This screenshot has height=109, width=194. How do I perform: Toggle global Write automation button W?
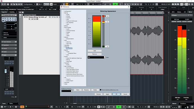coord(135,4)
